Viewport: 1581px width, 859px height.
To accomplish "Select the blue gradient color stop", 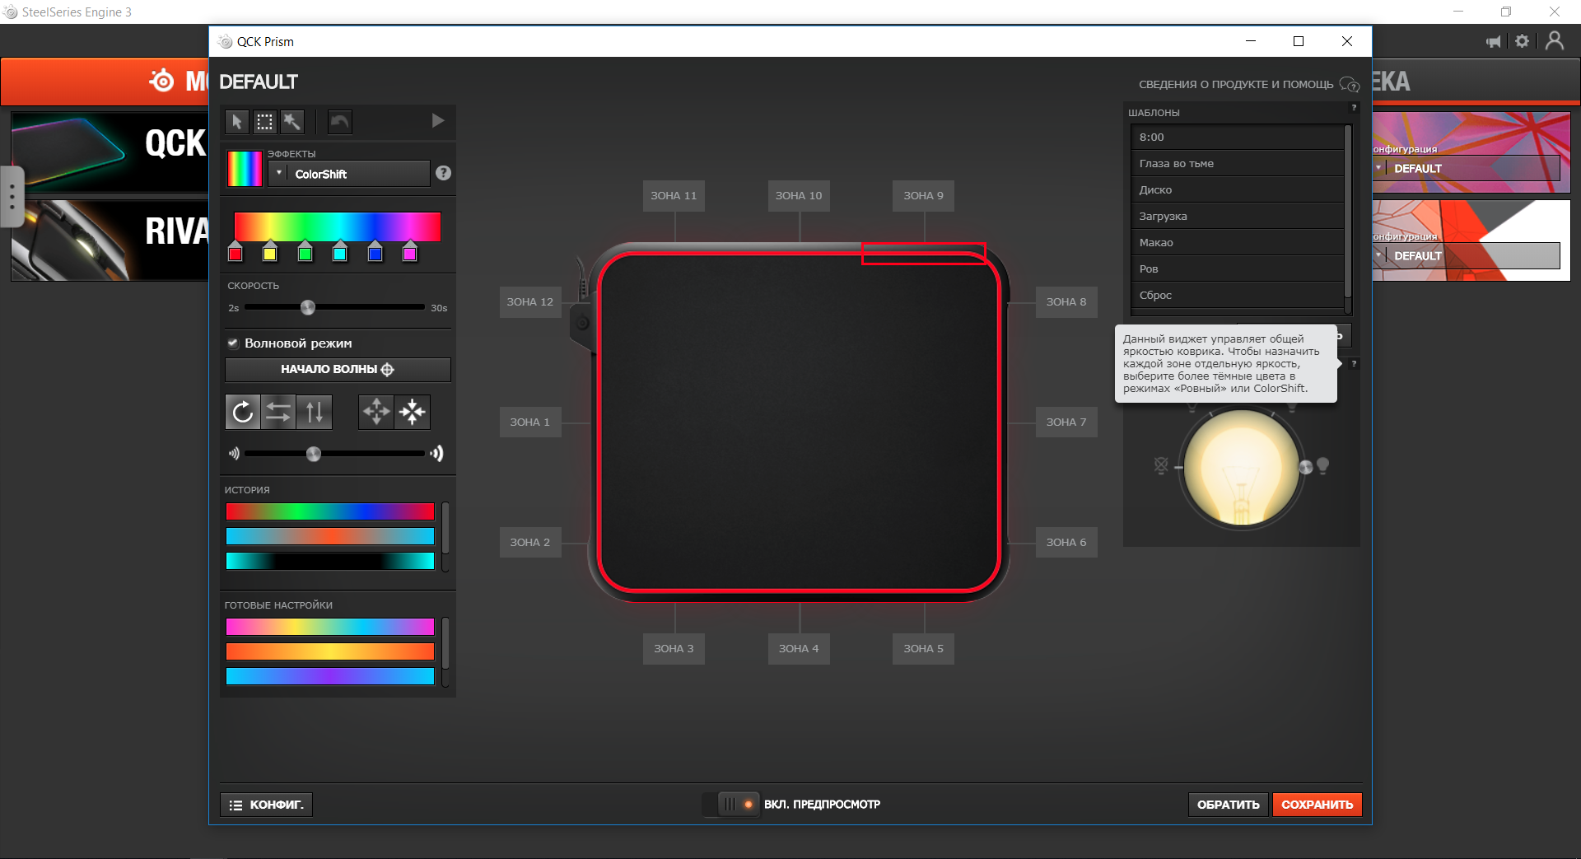I will point(375,253).
